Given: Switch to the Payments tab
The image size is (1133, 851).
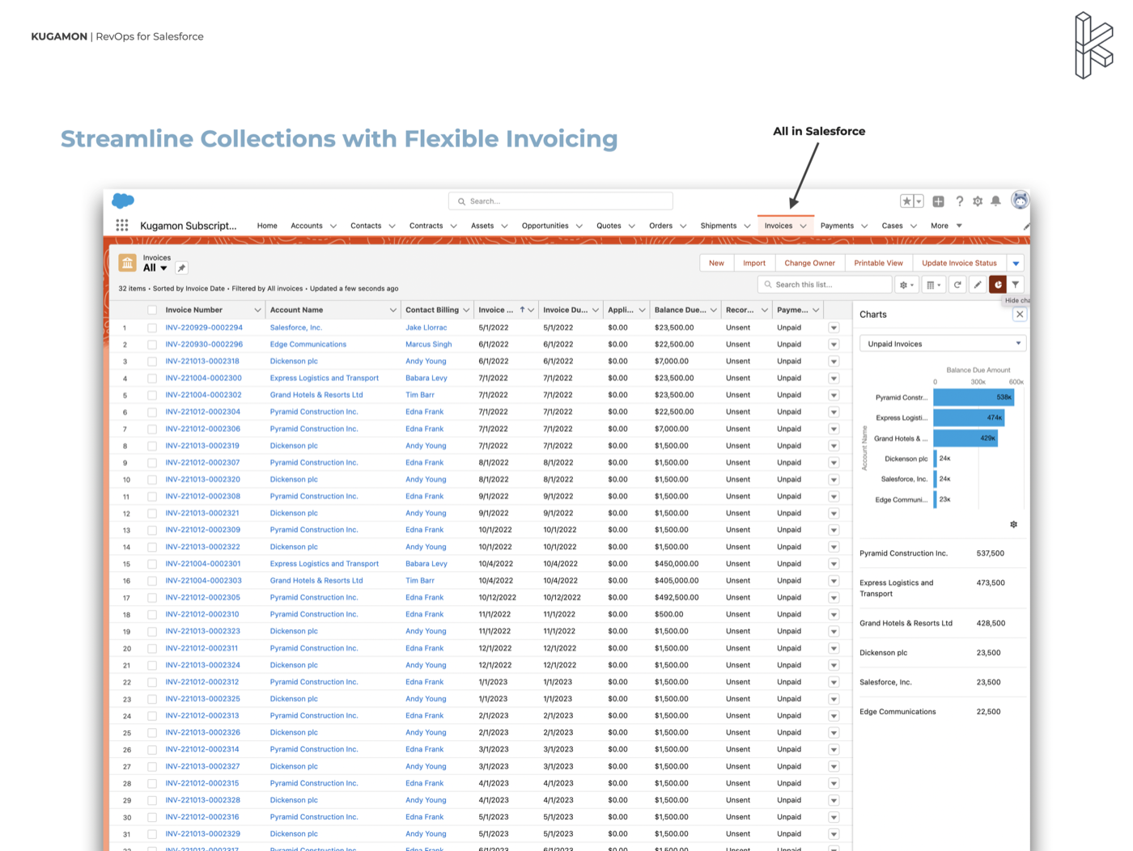Looking at the screenshot, I should [839, 226].
